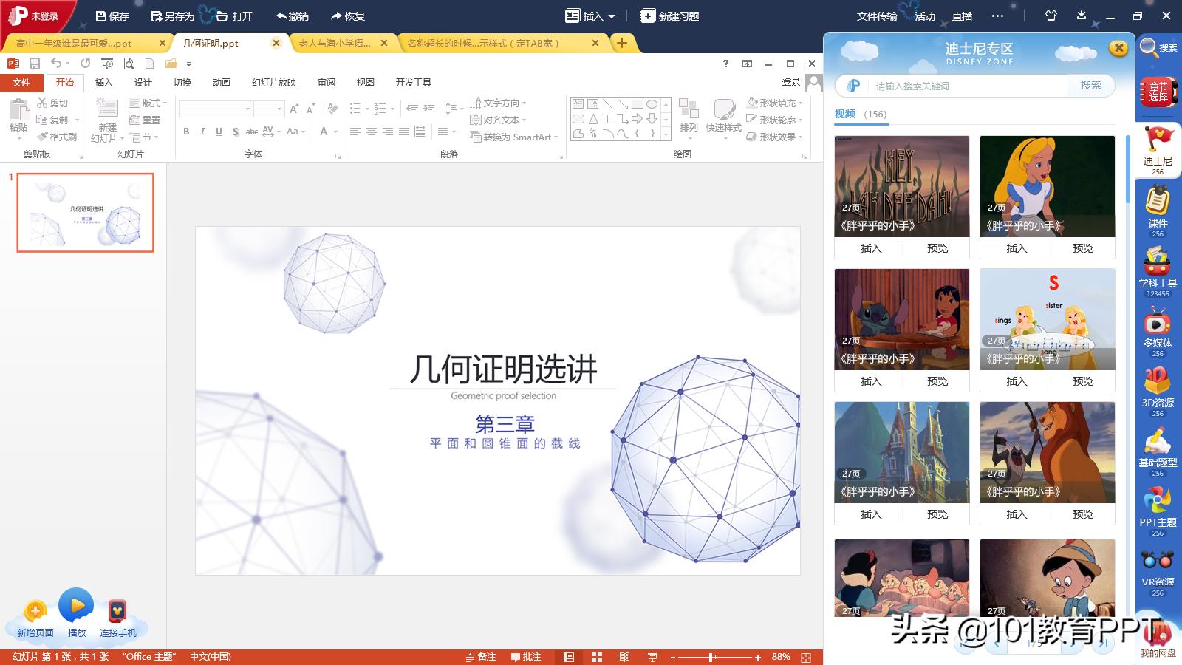Toggle underline formatting
The width and height of the screenshot is (1182, 665).
(x=218, y=133)
